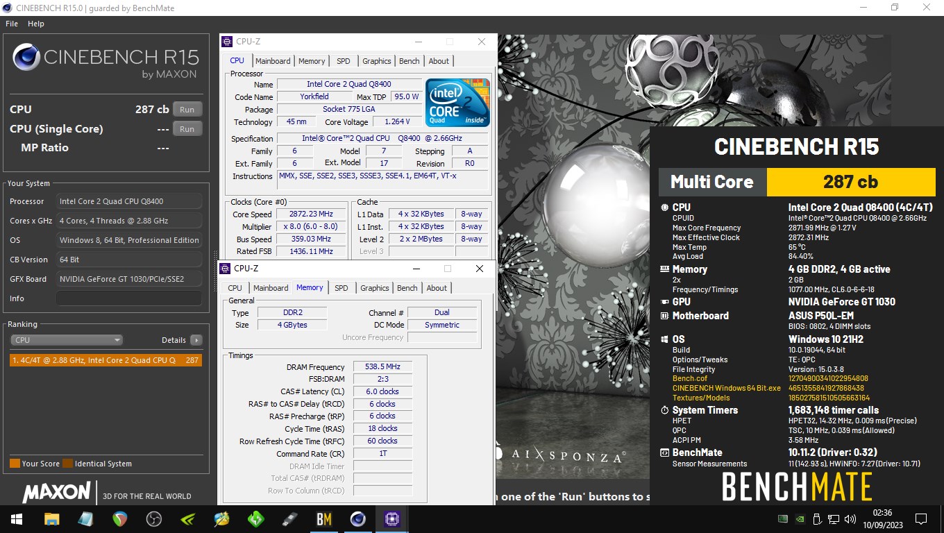This screenshot has width=944, height=533.
Task: Click the Code Name Yorkfield field
Action: [314, 96]
